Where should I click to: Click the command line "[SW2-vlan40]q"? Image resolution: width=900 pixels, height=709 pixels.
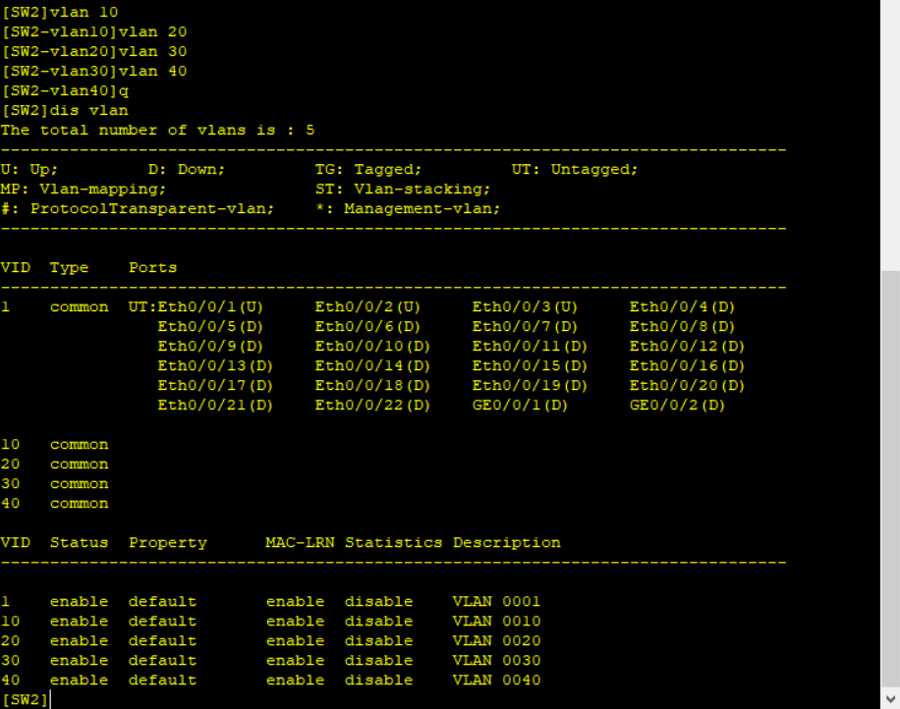pos(65,90)
